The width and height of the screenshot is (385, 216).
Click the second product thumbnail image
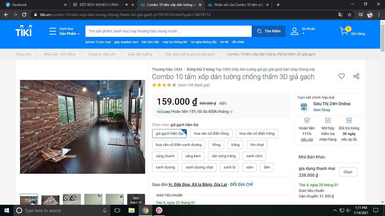click(50, 200)
